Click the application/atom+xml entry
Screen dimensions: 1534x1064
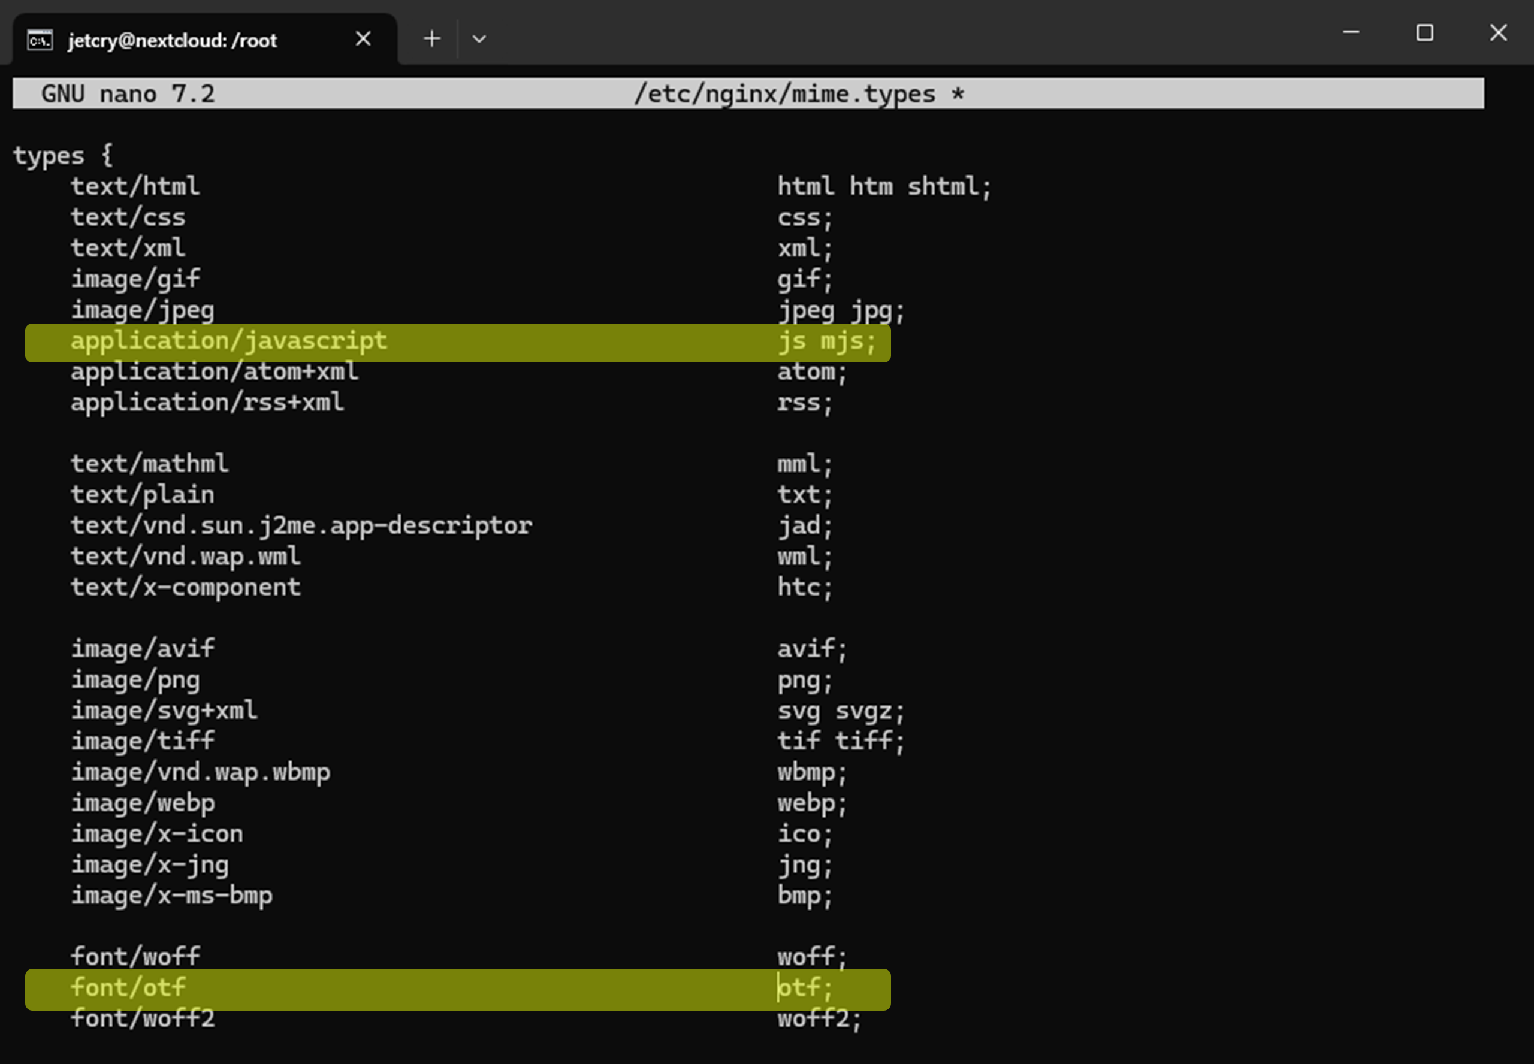(215, 371)
